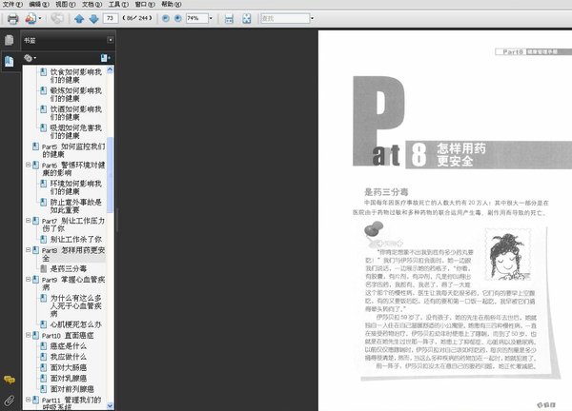Open the Part9 掌握心血管疾病 bookmark
This screenshot has width=572, height=411.
click(x=73, y=284)
